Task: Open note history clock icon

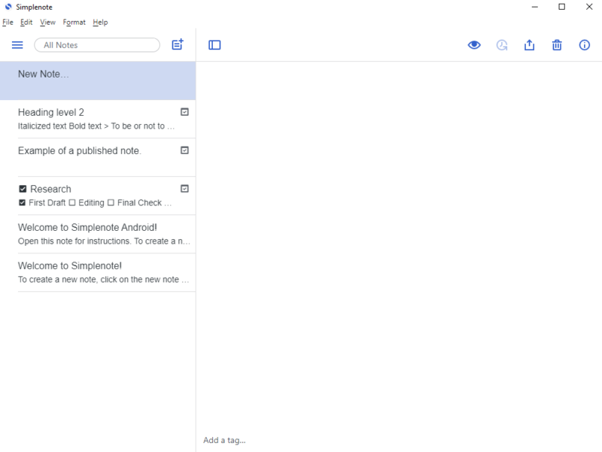Action: click(501, 45)
